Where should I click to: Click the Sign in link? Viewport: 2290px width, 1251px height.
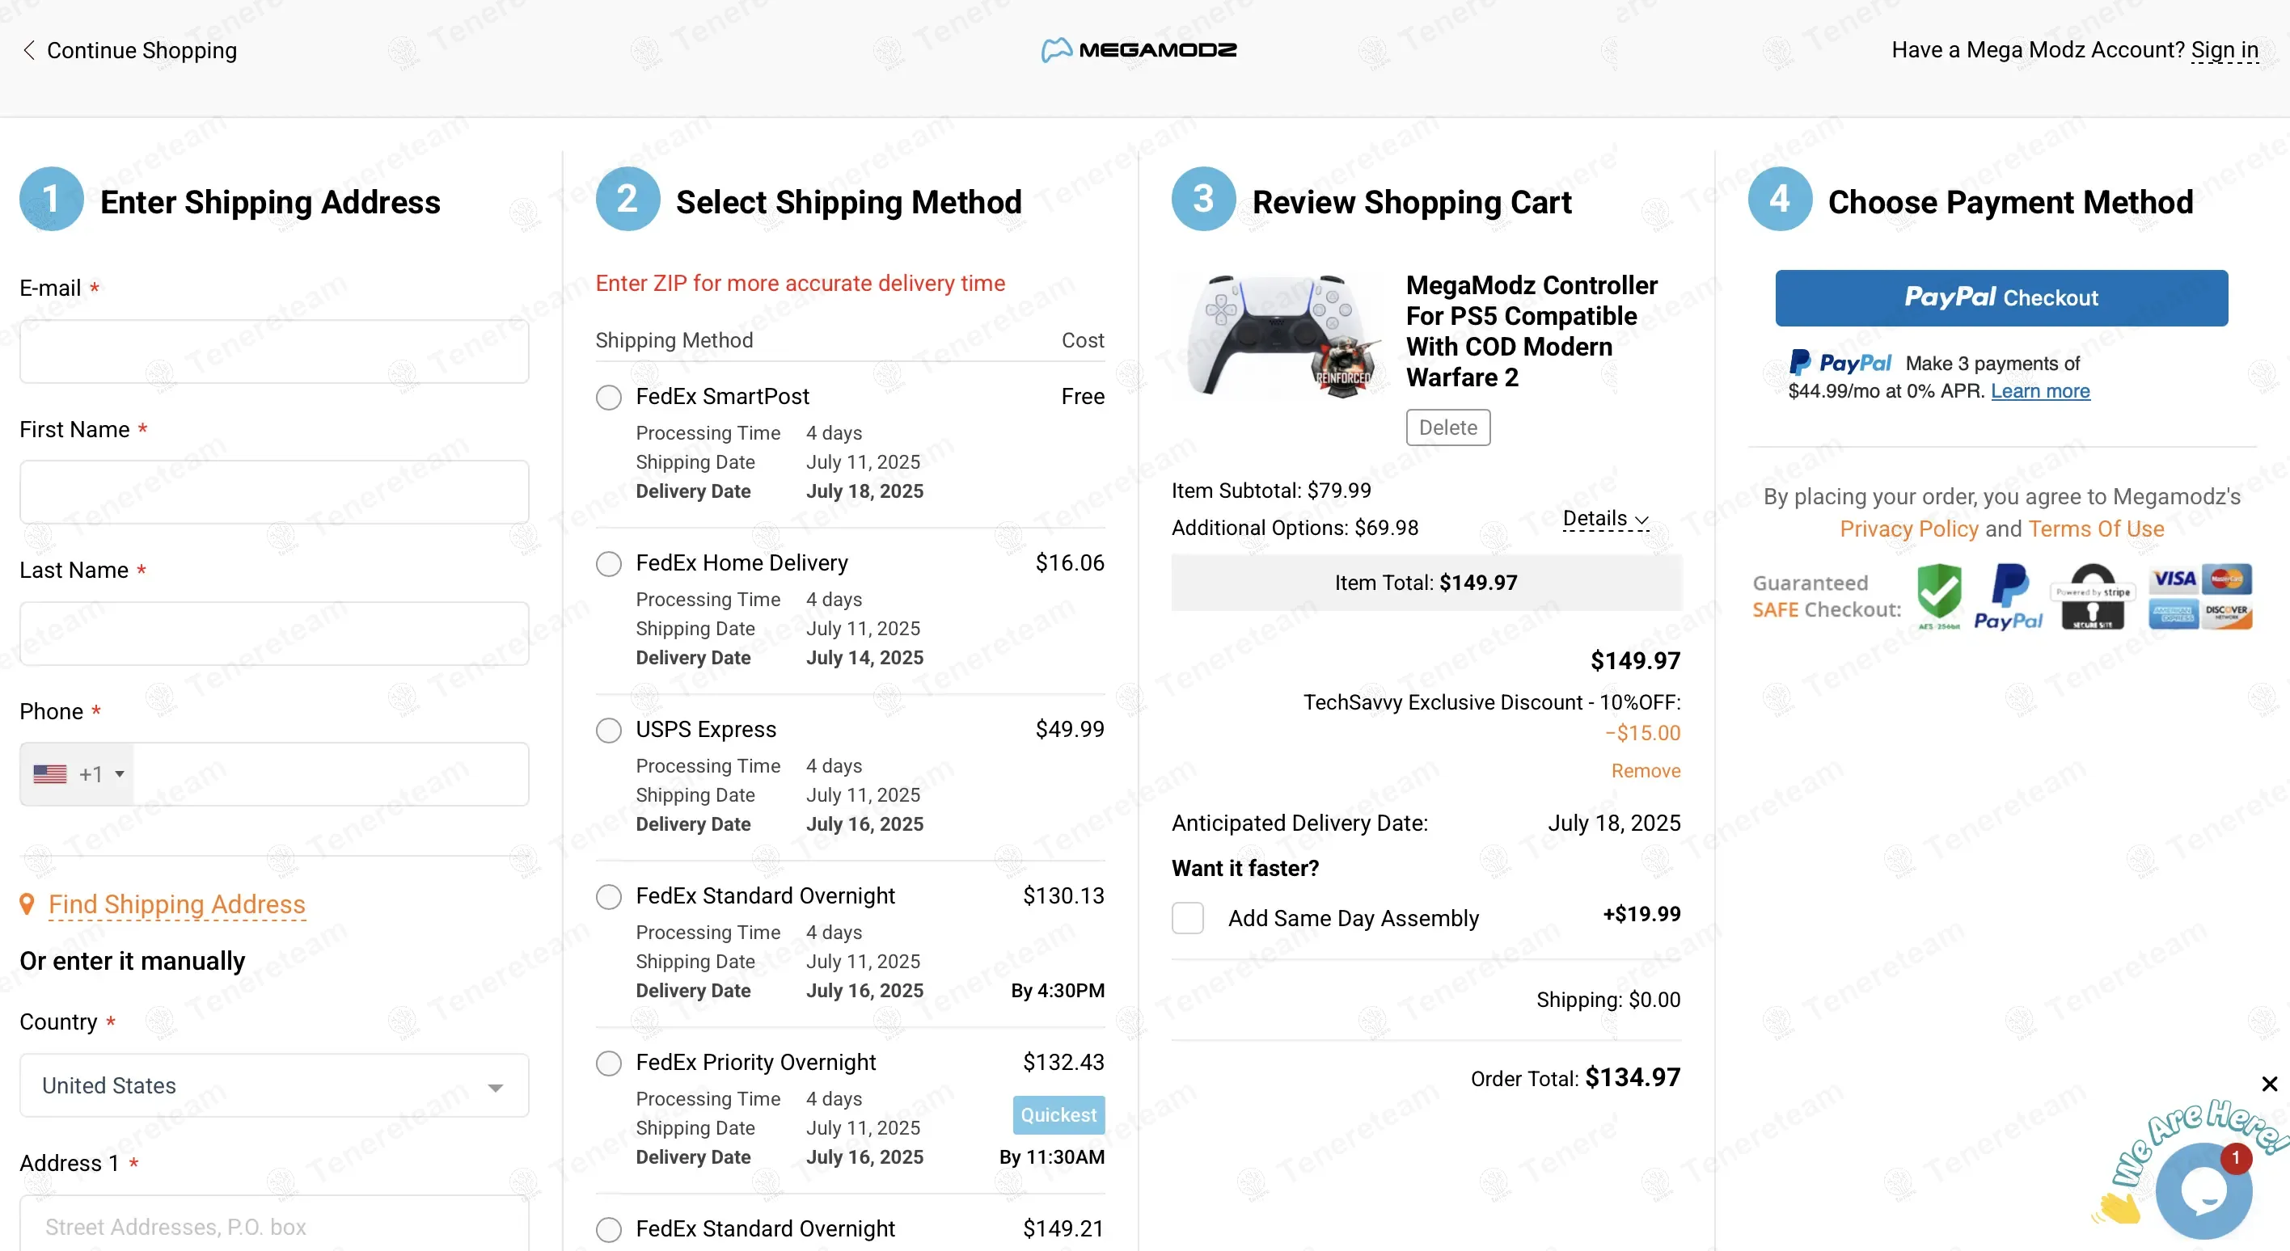(x=2225, y=50)
